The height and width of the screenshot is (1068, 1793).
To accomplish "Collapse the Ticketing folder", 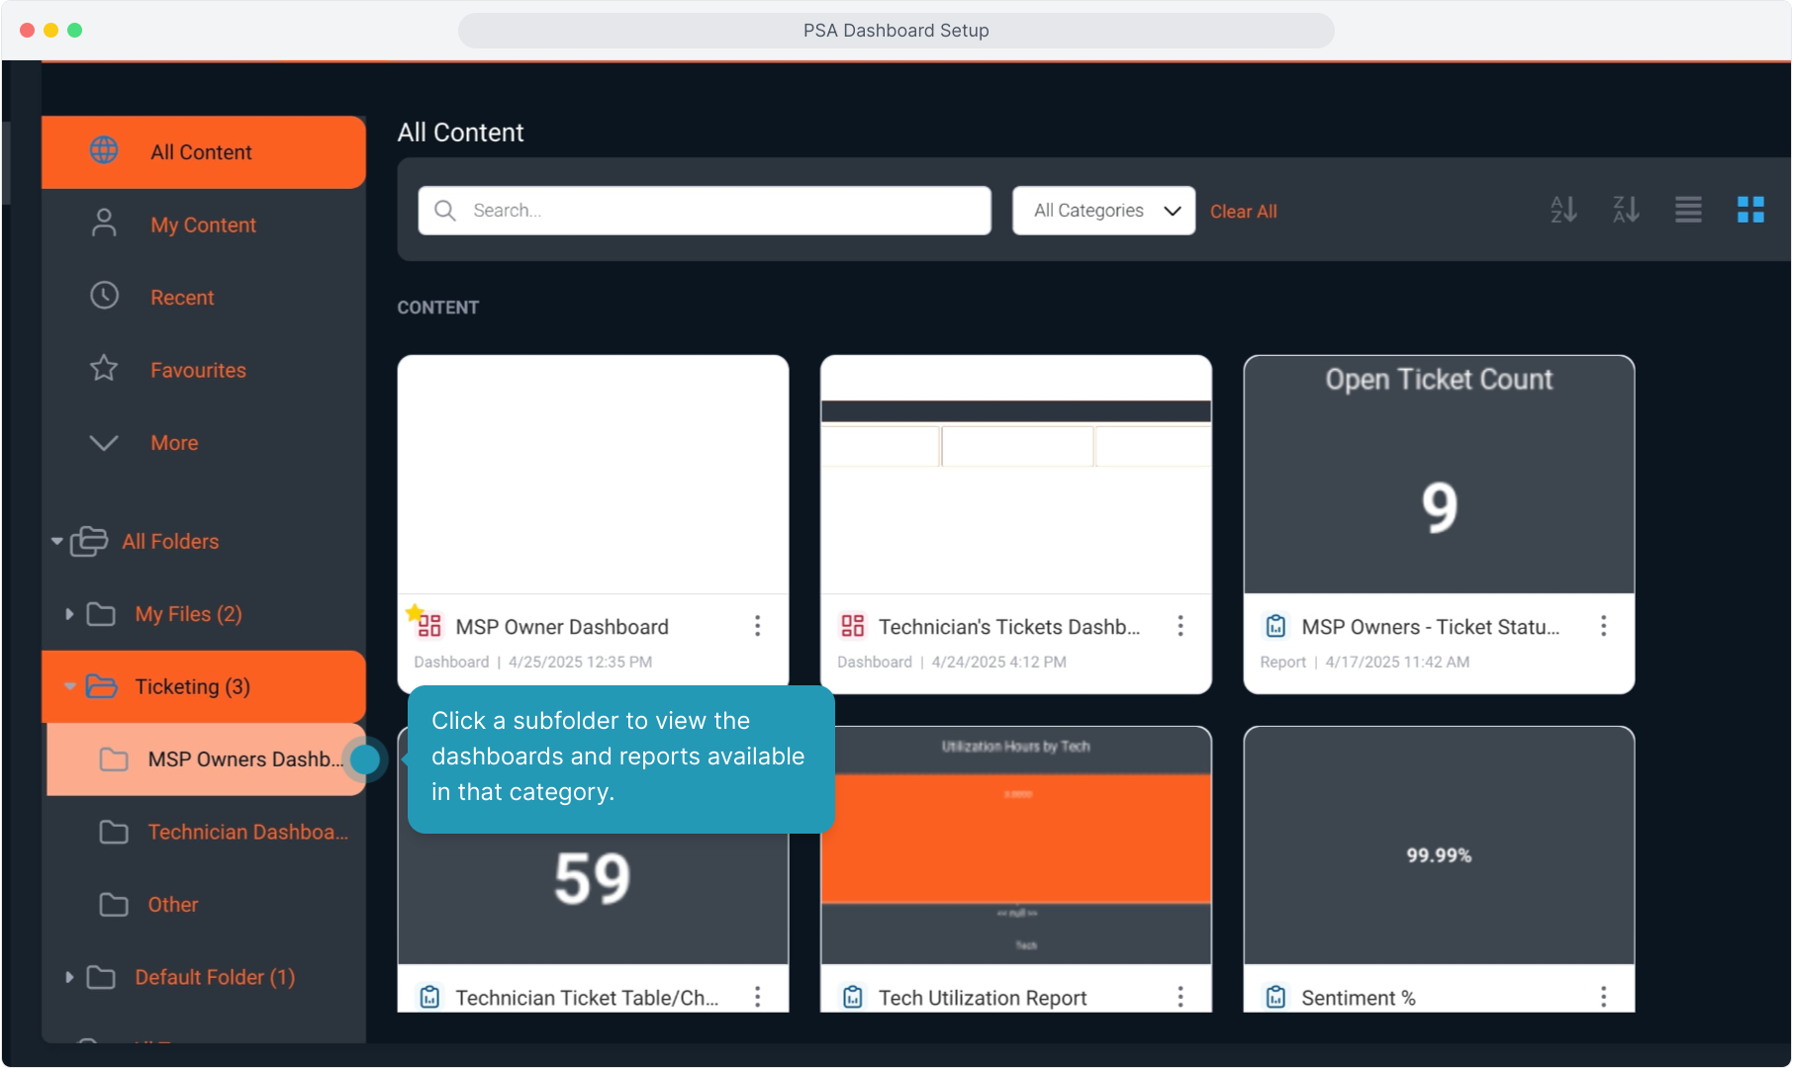I will click(x=69, y=686).
